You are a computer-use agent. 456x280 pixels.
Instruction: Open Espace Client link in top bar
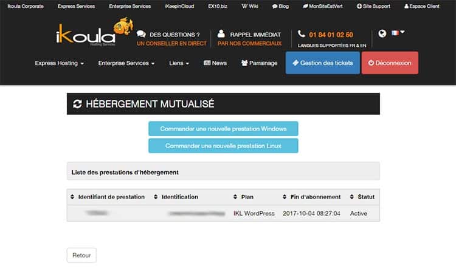coord(427,6)
